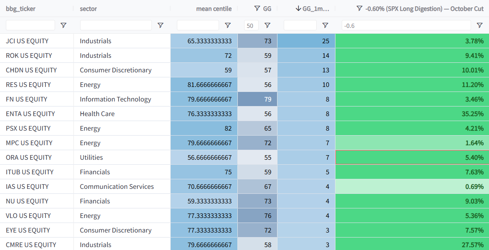Open filter options beside GG filter value 50
The image size is (489, 250).
267,25
